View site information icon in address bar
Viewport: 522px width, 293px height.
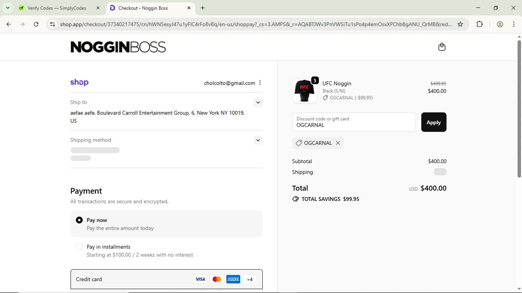(x=53, y=24)
